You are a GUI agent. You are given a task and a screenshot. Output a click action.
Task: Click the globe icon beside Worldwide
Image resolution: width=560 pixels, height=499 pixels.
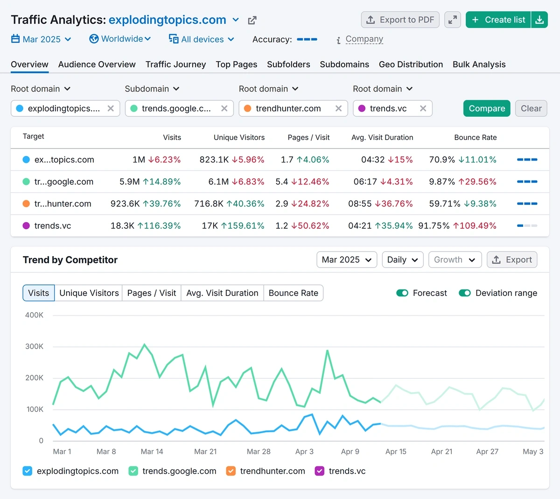pos(94,39)
